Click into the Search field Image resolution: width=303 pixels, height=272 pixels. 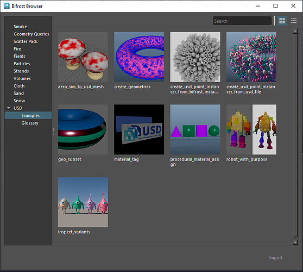pos(242,21)
